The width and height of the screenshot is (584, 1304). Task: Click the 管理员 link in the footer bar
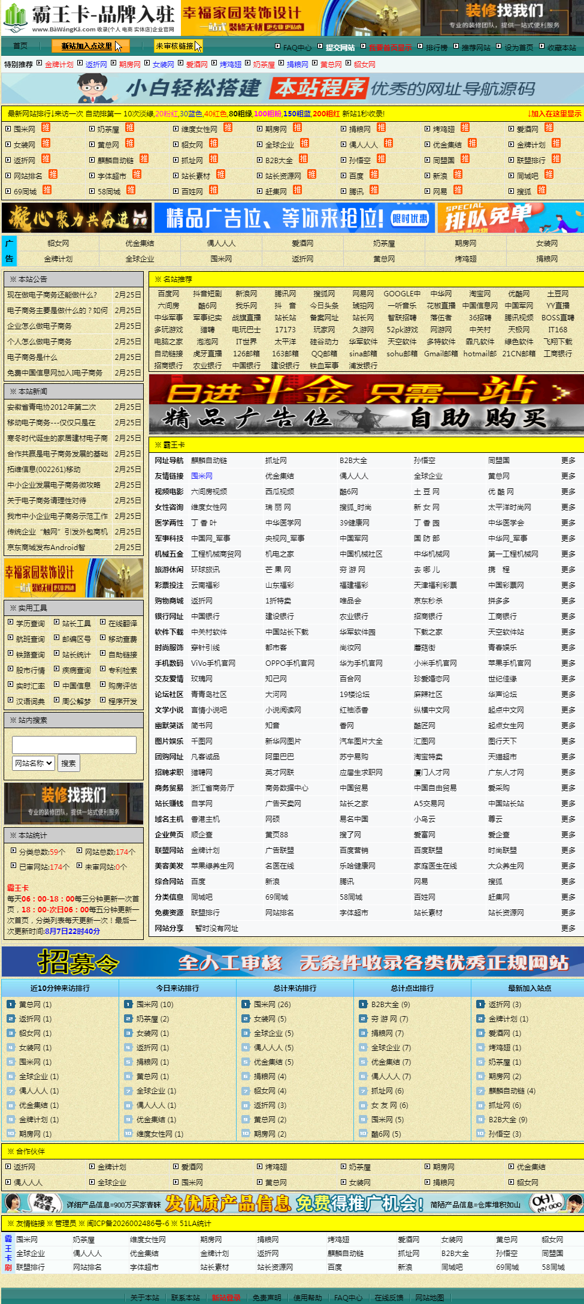click(x=66, y=1223)
